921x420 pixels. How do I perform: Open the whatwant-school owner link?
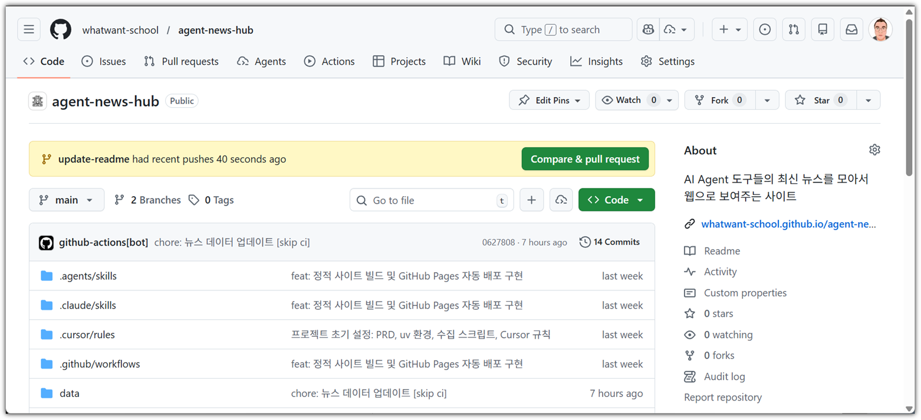coord(120,30)
